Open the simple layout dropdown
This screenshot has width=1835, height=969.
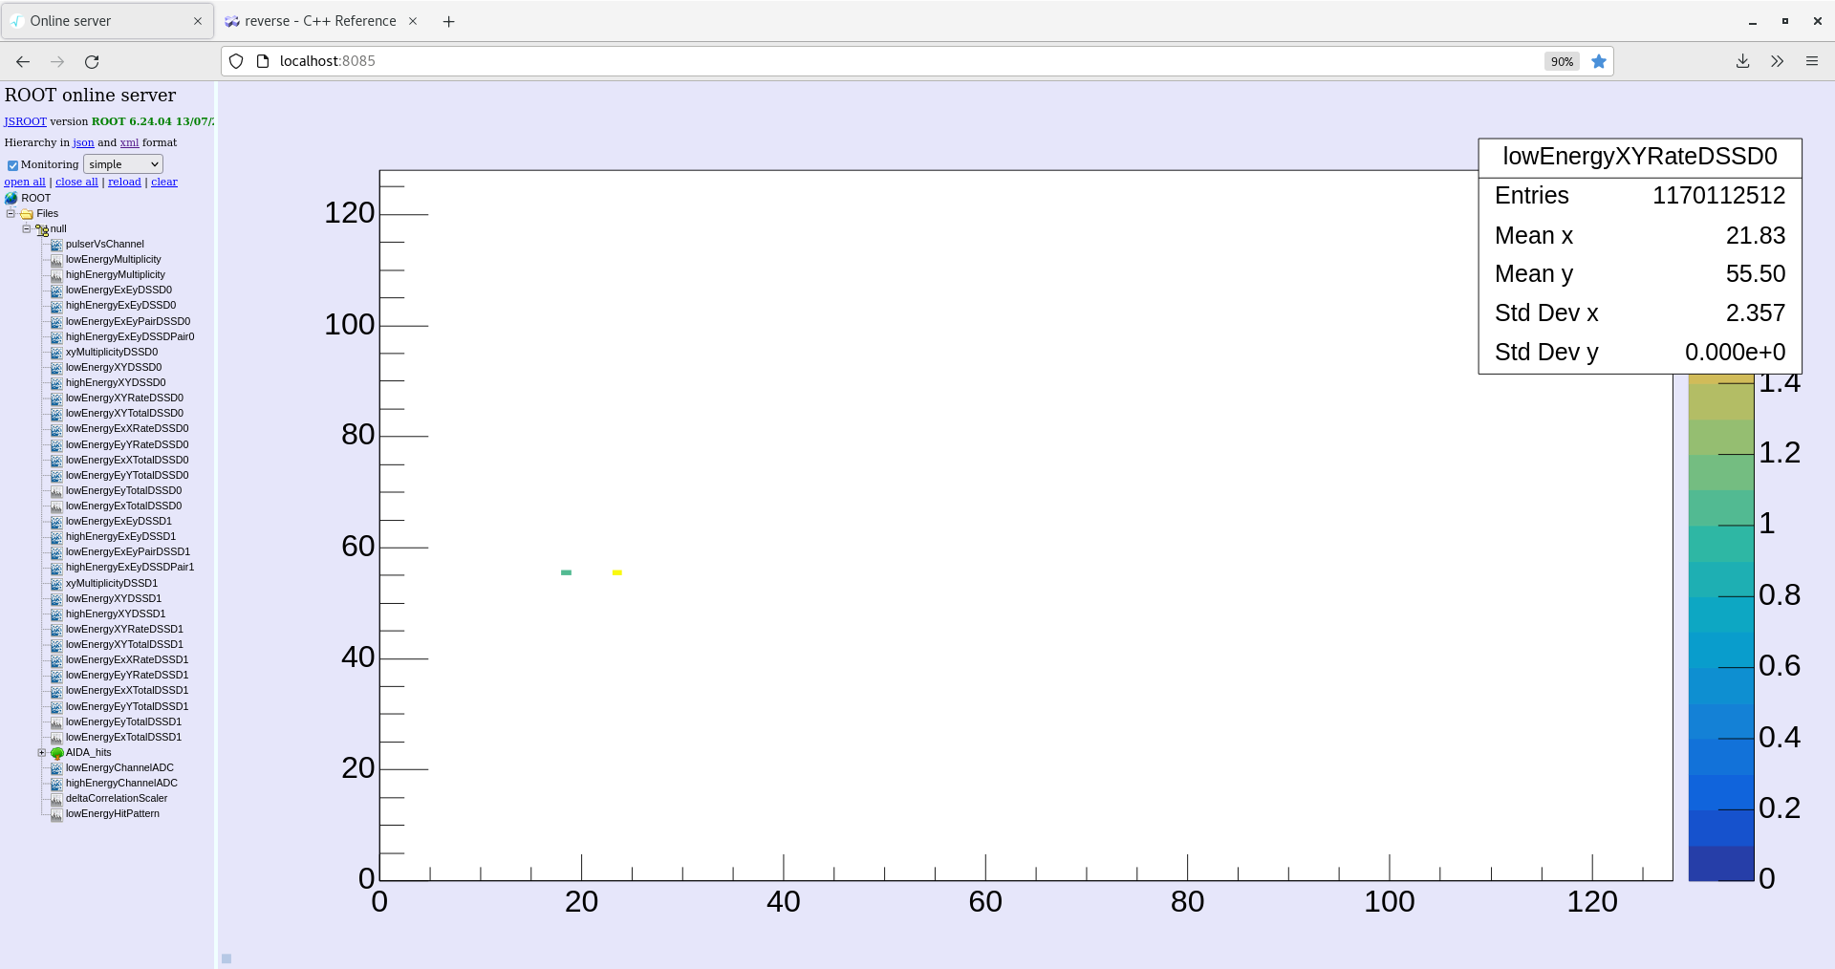click(x=123, y=164)
